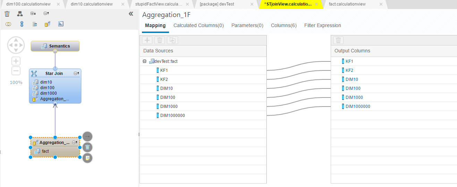Click the note button beside Aggregation node
Image resolution: width=457 pixels, height=187 pixels.
pyautogui.click(x=87, y=158)
